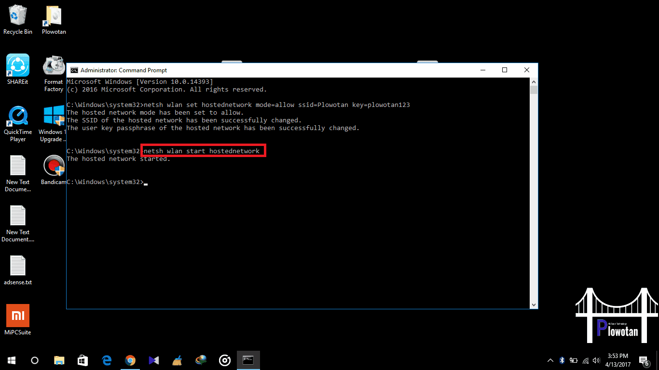
Task: Open Format Factory
Action: [x=53, y=66]
